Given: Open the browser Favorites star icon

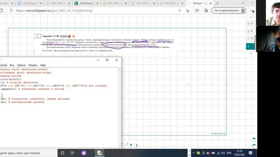Looking at the screenshot, I should pyautogui.click(x=197, y=10).
